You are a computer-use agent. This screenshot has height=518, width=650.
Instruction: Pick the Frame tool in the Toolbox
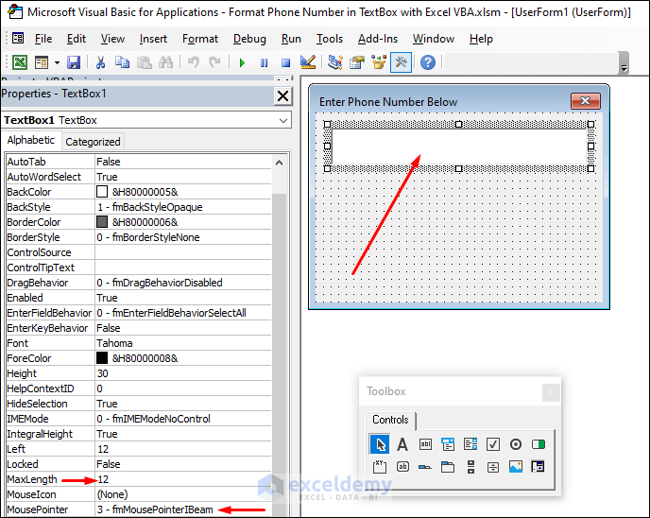(x=380, y=467)
